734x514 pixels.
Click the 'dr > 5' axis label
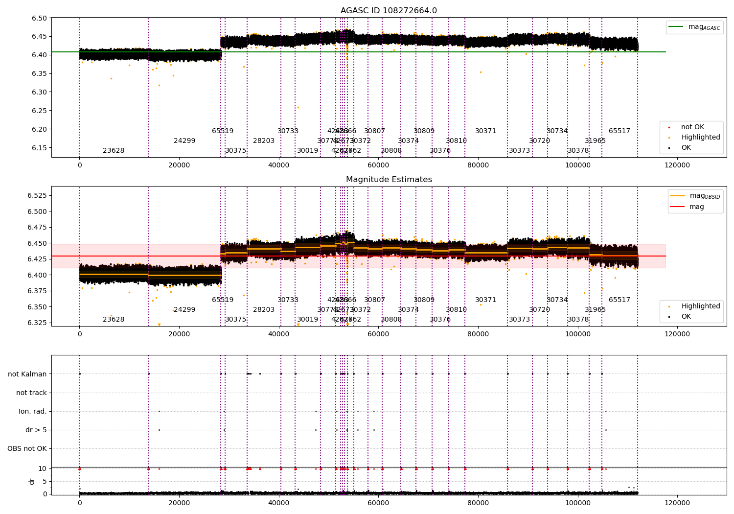click(x=36, y=430)
